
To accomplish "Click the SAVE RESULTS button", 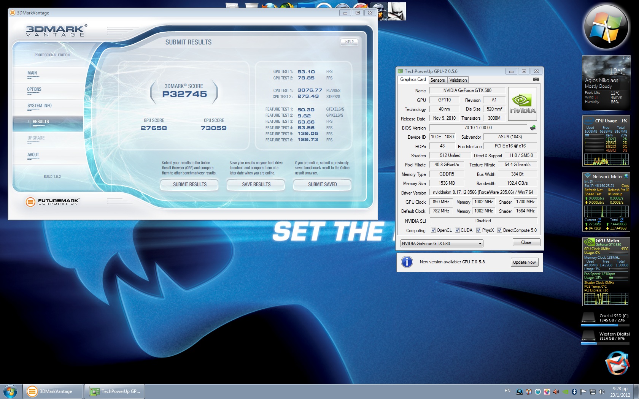I will 256,184.
